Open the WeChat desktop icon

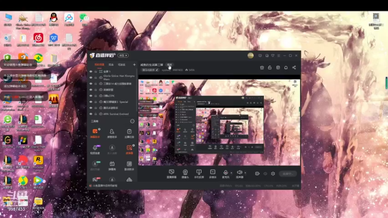click(x=84, y=19)
